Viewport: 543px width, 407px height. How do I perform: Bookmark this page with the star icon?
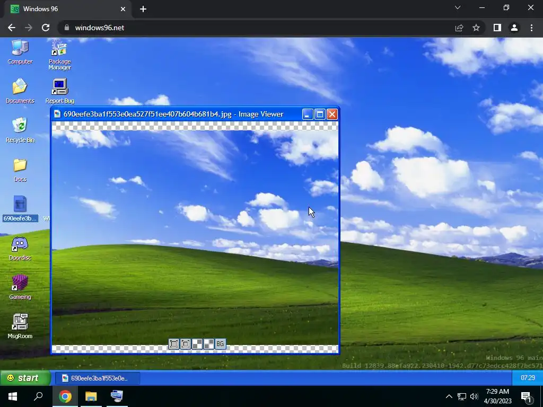[x=476, y=28]
